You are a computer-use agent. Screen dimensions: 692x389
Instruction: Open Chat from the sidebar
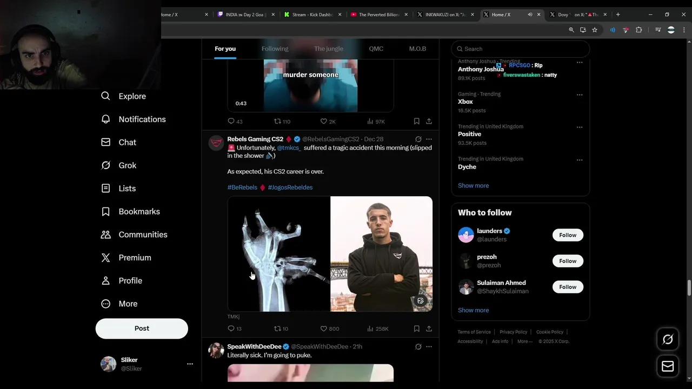click(119, 142)
